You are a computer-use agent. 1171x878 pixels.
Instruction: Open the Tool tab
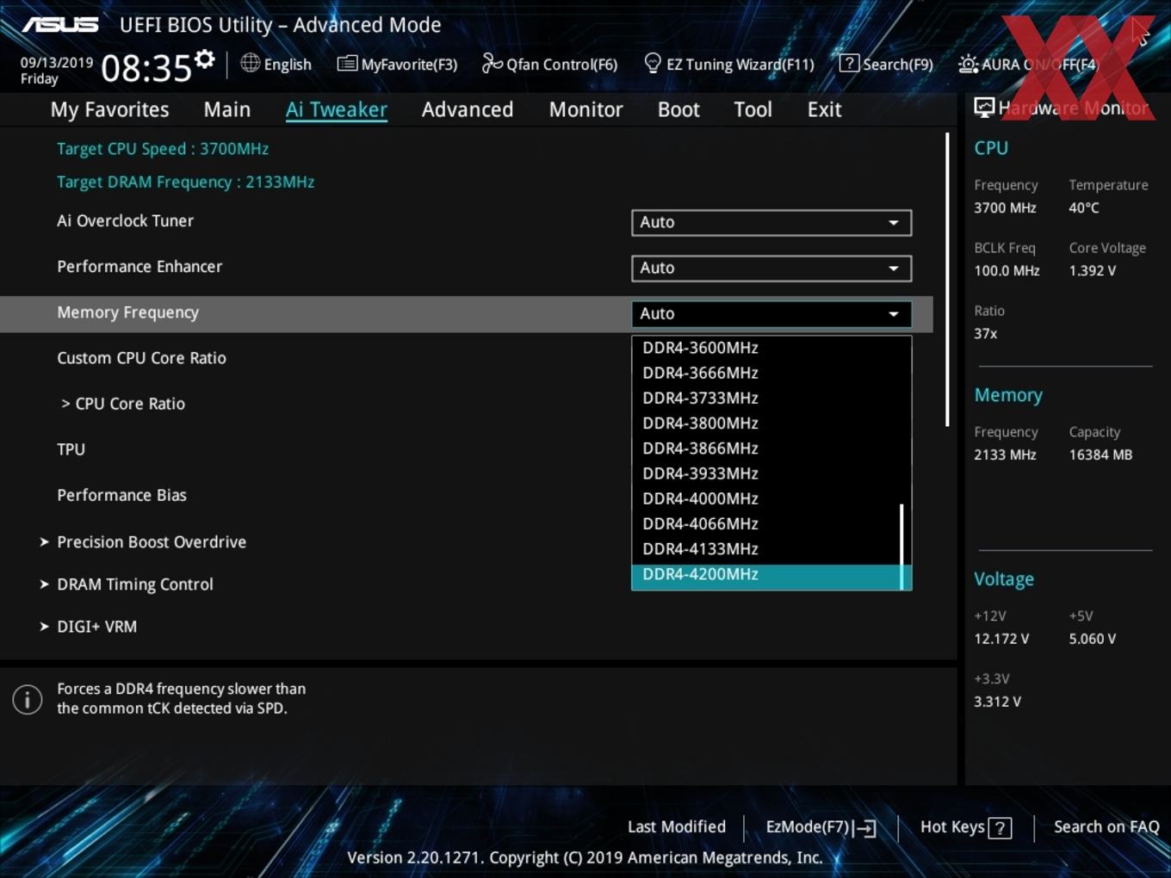(753, 109)
